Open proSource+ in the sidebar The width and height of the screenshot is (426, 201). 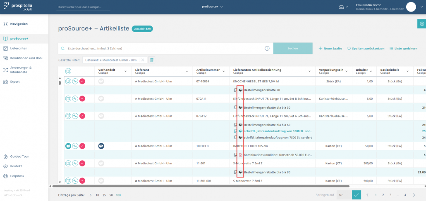pos(24,38)
